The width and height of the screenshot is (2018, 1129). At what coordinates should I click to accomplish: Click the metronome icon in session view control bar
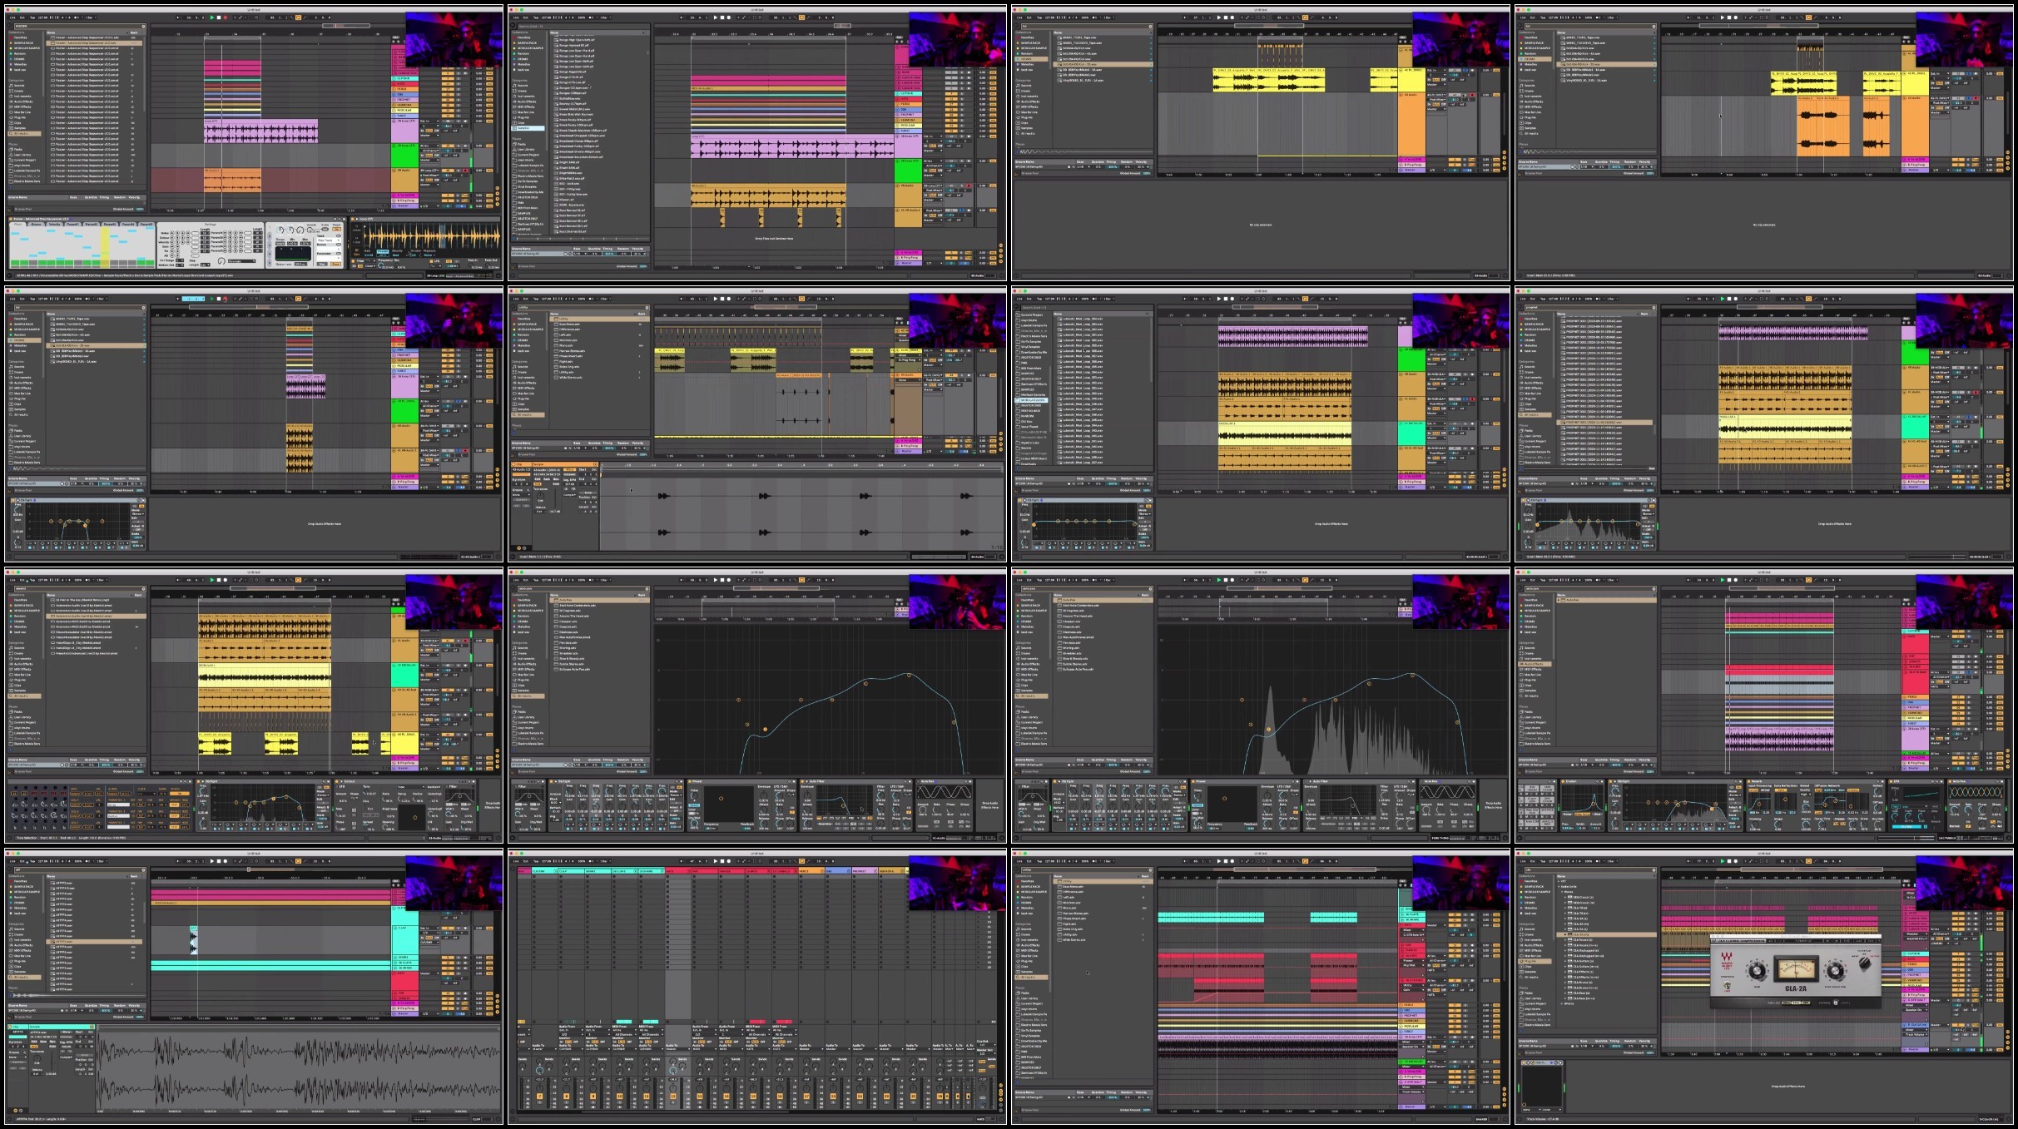[592, 861]
